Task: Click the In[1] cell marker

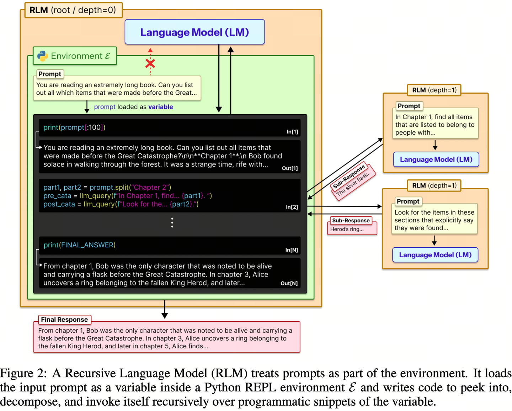Action: coord(292,131)
